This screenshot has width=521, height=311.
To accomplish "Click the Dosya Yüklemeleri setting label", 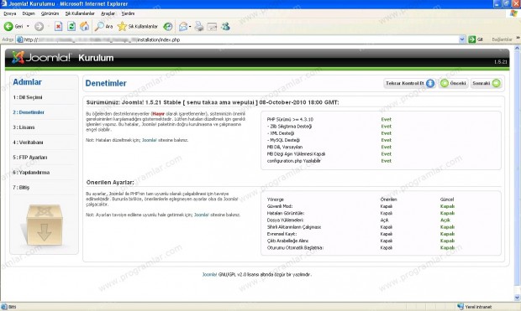I will (285, 220).
